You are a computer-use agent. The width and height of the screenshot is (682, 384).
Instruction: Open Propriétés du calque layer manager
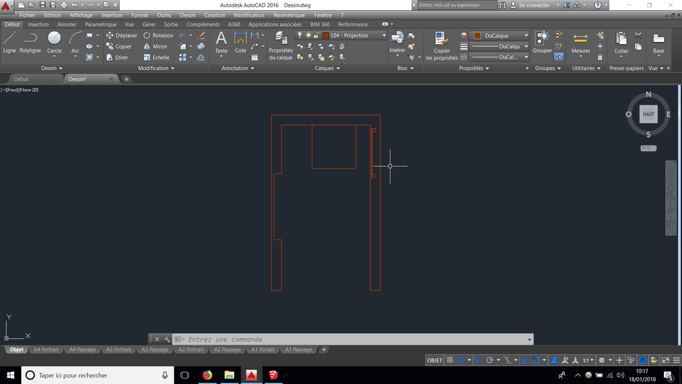(280, 46)
